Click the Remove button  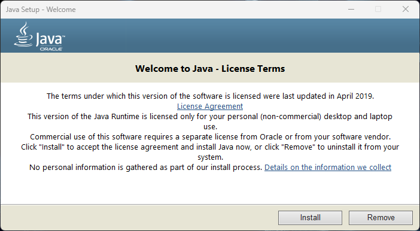point(381,217)
